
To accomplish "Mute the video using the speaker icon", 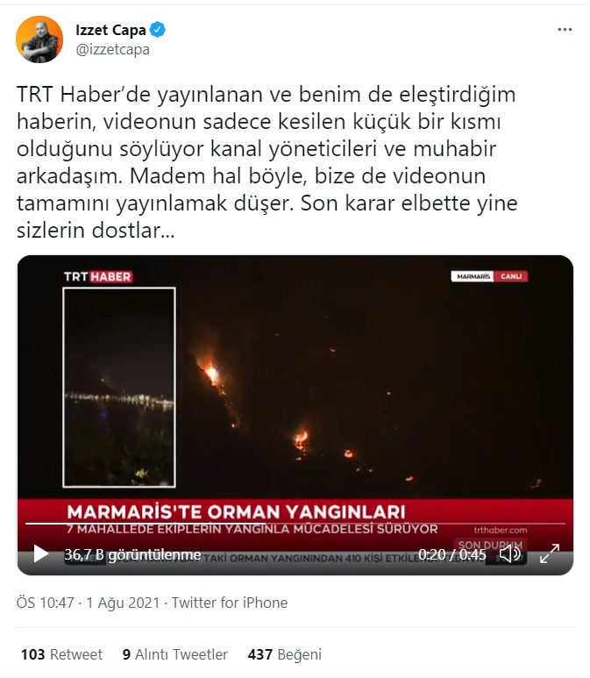I will 509,554.
